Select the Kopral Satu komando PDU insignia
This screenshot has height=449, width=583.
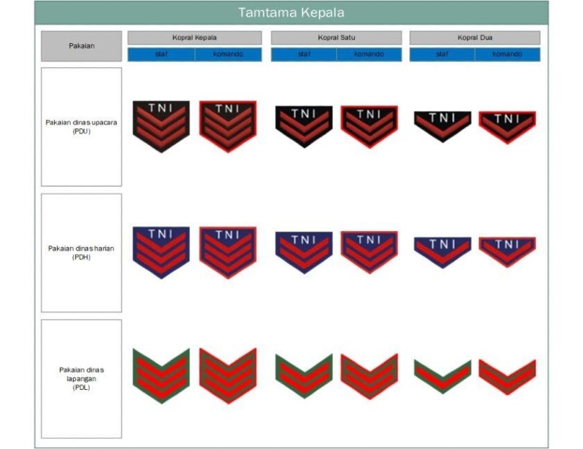pyautogui.click(x=369, y=127)
